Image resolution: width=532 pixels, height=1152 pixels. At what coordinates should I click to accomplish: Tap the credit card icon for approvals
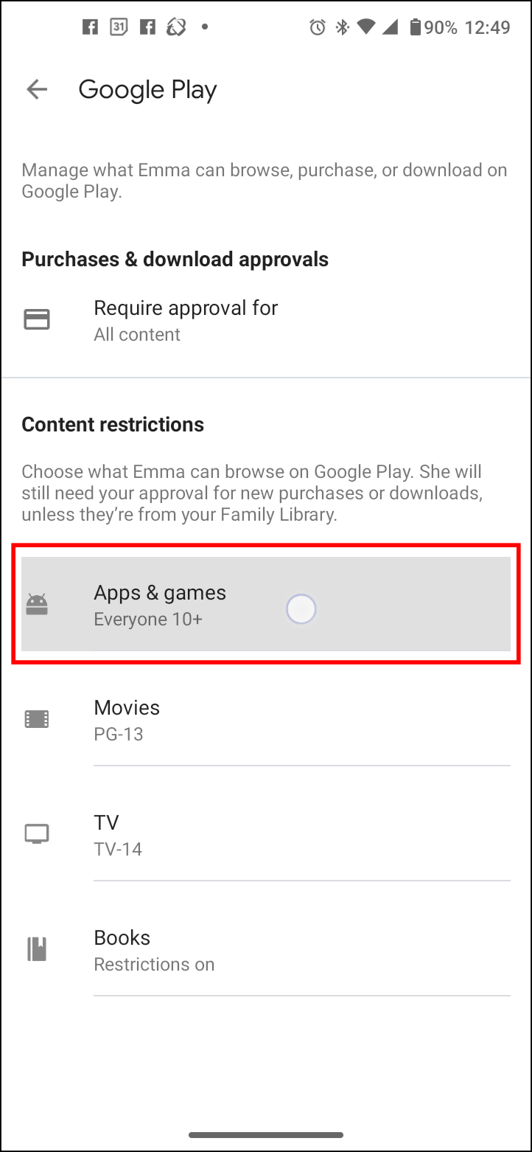[37, 320]
